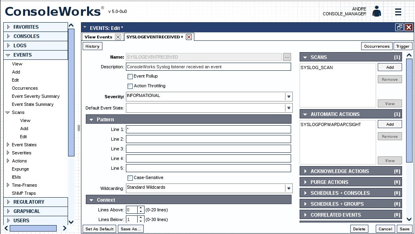This screenshot has width=415, height=234.
Task: Select SYSLOG_SCAN in the SCANS list
Action: tap(317, 67)
